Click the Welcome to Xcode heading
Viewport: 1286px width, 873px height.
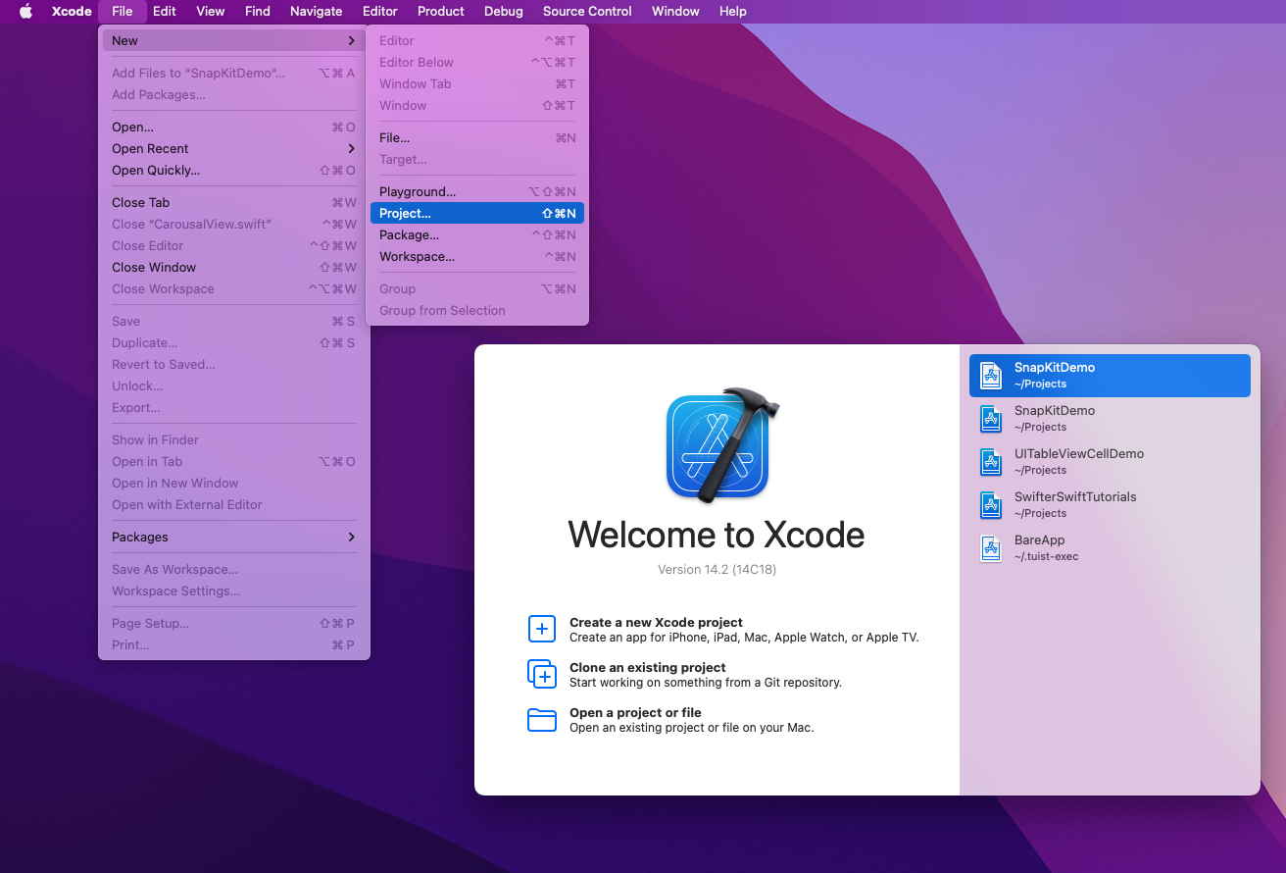click(717, 536)
